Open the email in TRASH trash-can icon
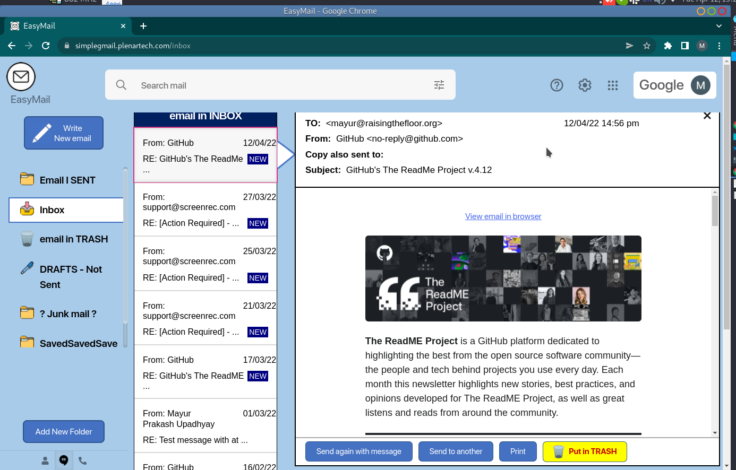Viewport: 736px width, 470px height. [27, 239]
